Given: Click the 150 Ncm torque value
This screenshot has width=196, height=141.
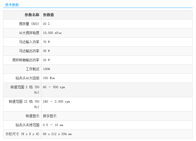Looking at the screenshot, I should click(49, 78).
